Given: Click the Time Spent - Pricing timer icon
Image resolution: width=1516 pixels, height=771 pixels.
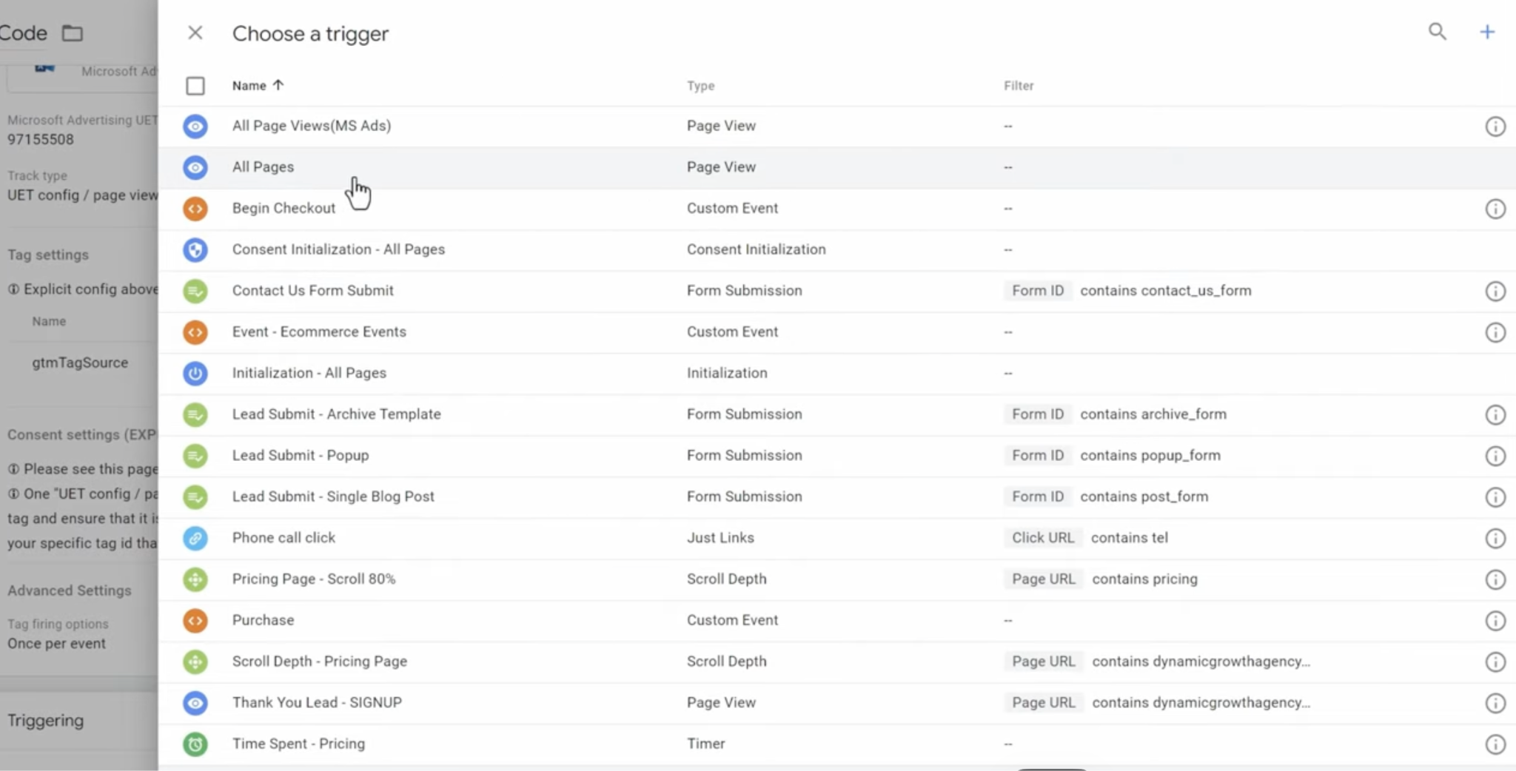Looking at the screenshot, I should click(195, 744).
